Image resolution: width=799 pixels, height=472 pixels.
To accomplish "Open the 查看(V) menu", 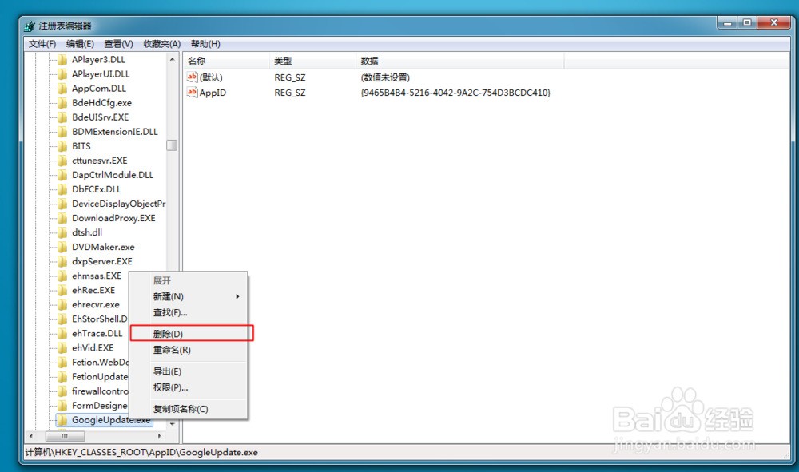I will (119, 44).
